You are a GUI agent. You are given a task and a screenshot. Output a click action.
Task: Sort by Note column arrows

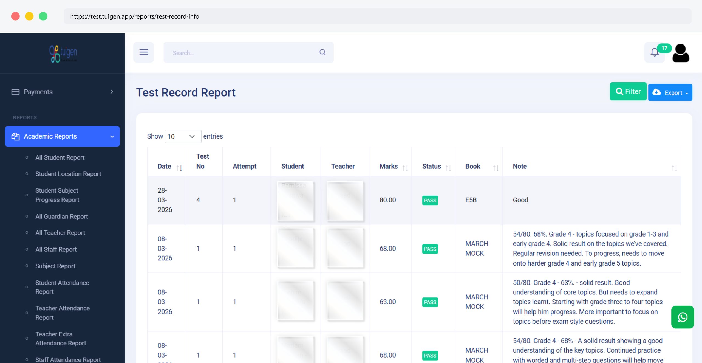674,168
